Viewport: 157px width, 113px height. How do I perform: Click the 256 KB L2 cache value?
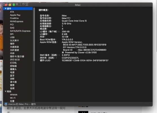(x=66, y=32)
